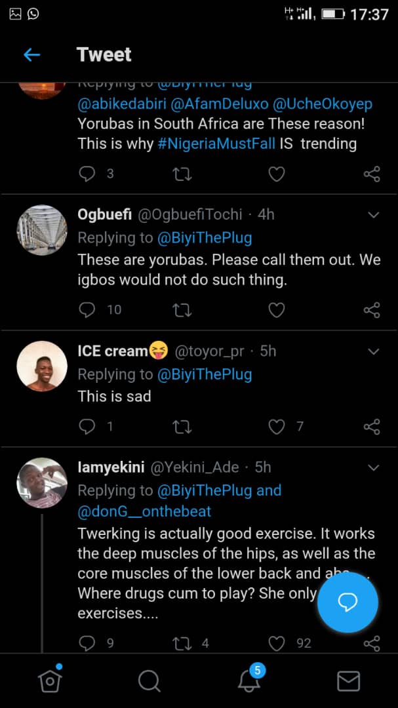Open Notifications tab with 5 badge
Screen dimensions: 398x708
tap(249, 681)
